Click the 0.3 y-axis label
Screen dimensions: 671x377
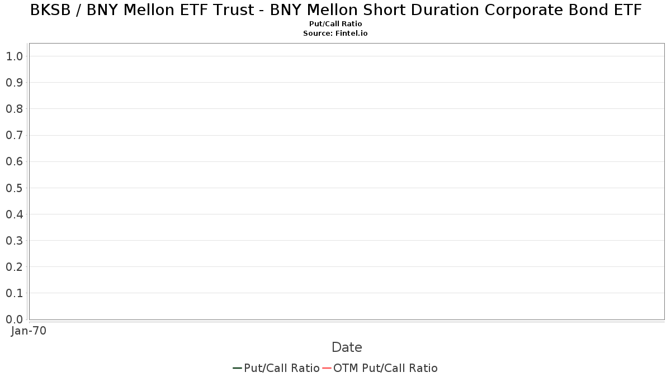(14, 241)
